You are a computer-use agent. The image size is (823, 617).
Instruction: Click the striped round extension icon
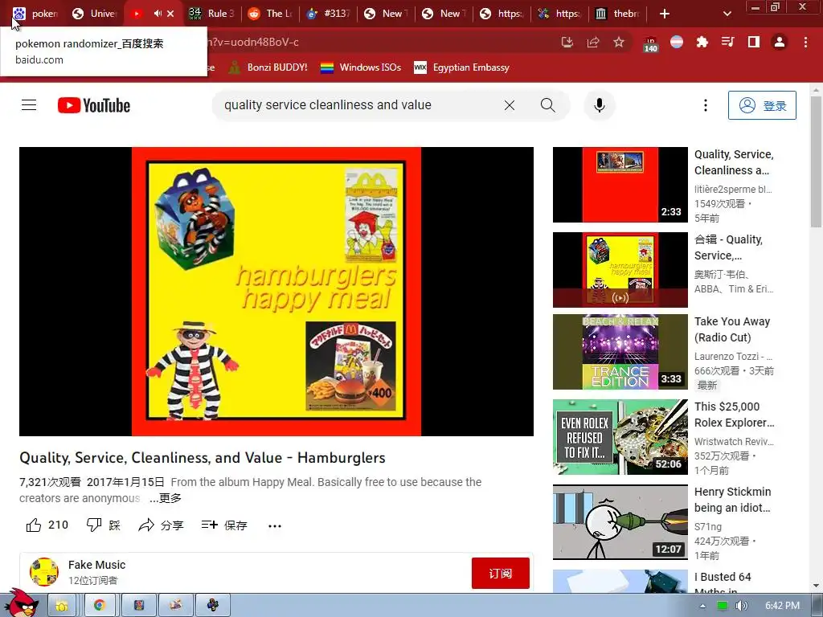677,42
